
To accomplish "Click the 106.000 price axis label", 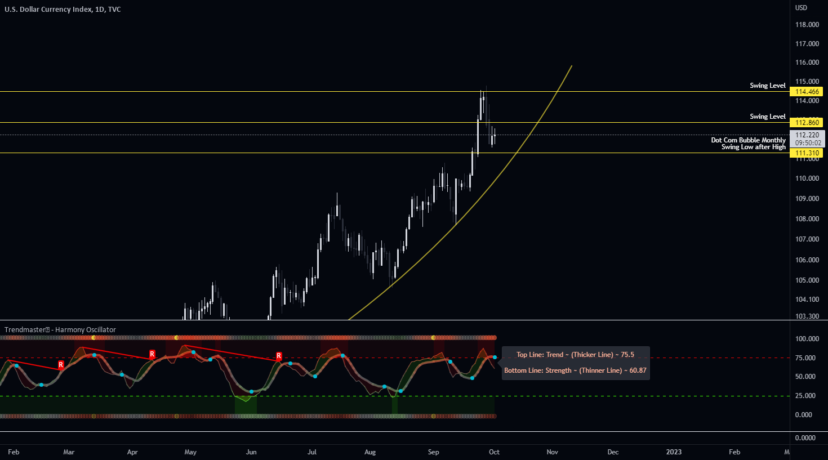I will (x=807, y=260).
